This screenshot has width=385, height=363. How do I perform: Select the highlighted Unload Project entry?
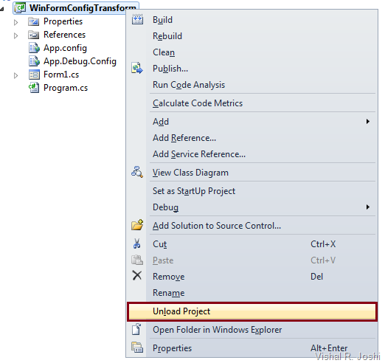pos(252,311)
